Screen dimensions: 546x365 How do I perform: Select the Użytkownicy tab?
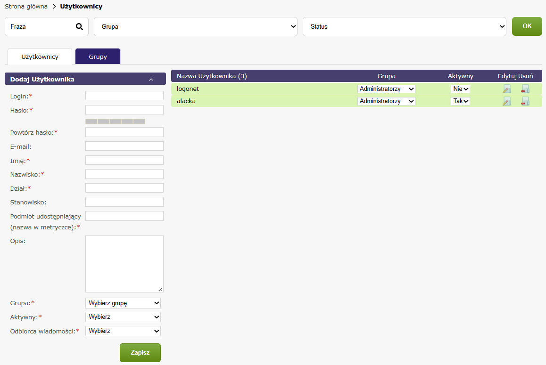[40, 57]
